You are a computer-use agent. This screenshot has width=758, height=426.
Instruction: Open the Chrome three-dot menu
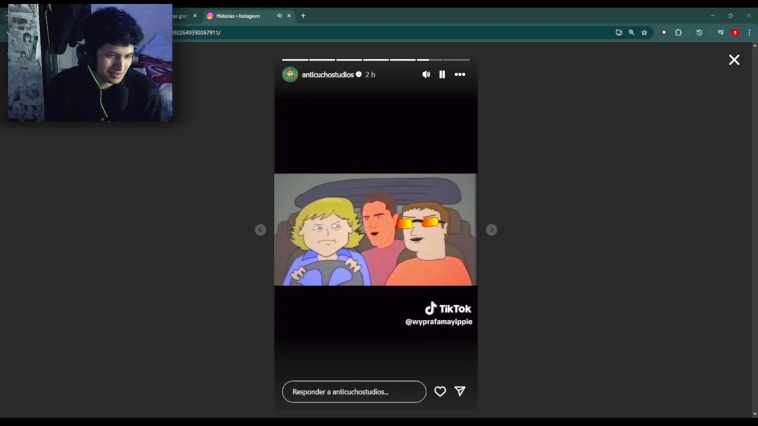click(x=749, y=33)
